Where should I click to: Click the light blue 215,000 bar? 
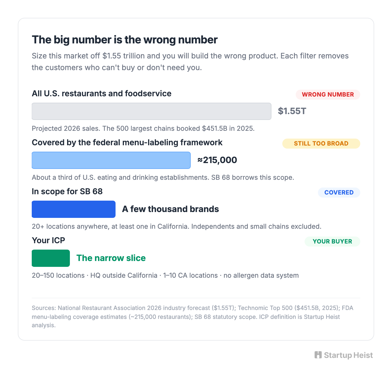111,160
